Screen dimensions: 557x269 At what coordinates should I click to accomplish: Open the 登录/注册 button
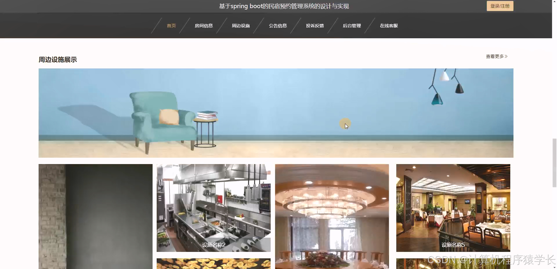500,6
